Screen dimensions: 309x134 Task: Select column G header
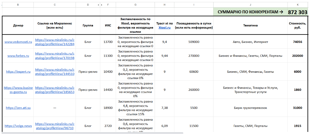pyautogui.click(x=135, y=4)
